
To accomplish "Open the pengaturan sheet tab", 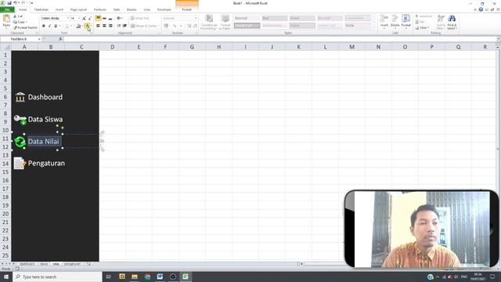I will tap(72, 264).
